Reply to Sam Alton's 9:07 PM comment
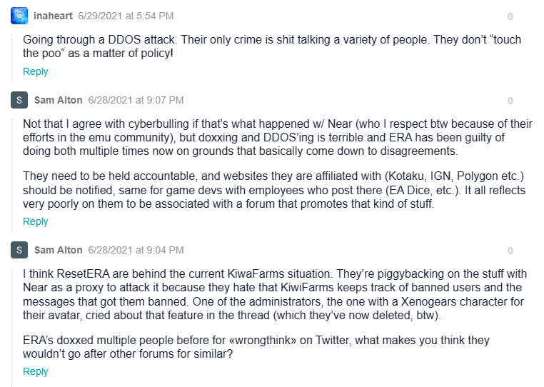544x387 pixels. [36, 221]
